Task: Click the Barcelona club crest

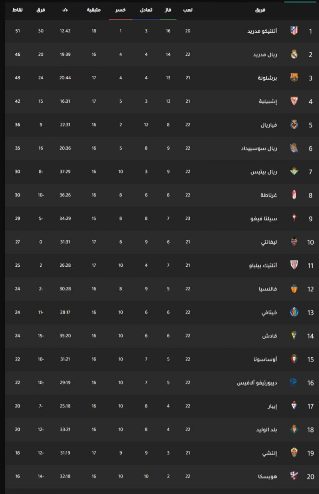Action: coord(294,78)
